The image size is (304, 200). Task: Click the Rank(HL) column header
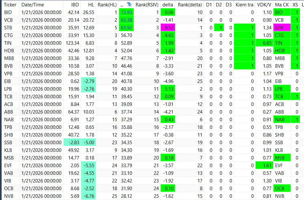[107, 5]
